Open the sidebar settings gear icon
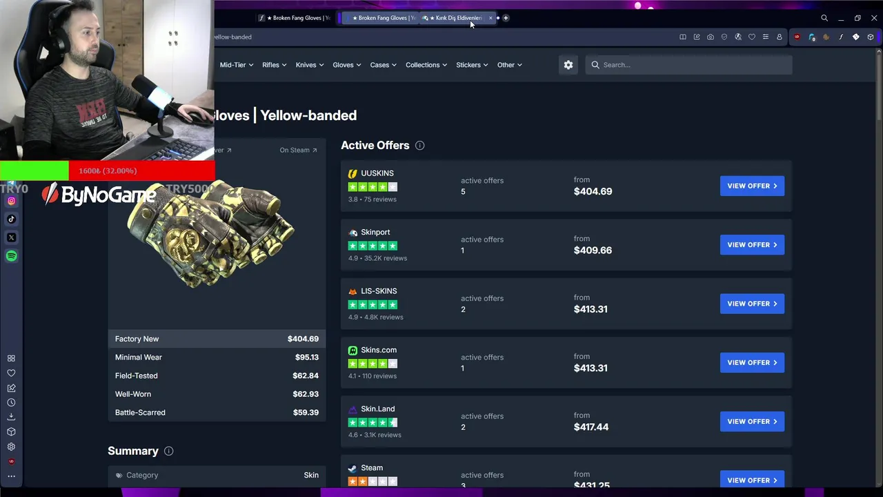Viewport: 883px width, 497px height. 11,447
